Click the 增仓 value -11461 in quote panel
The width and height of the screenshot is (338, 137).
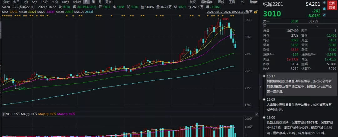[x=331, y=35]
